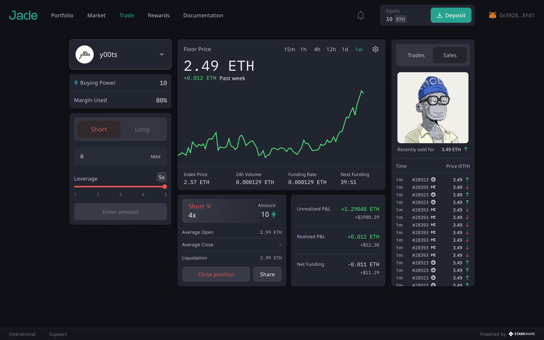
Task: Click the MAX amount button
Action: point(156,157)
